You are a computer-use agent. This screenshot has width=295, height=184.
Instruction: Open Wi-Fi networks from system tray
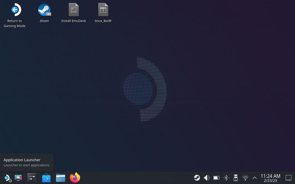point(245,178)
